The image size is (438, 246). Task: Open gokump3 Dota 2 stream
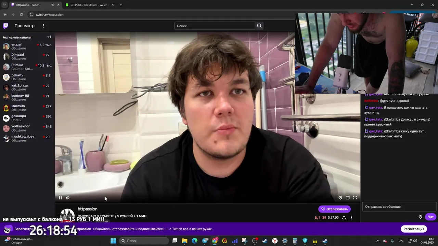click(27, 118)
